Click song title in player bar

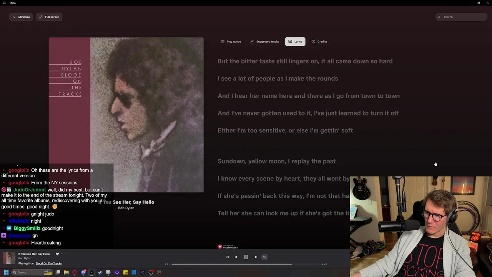tap(34, 254)
